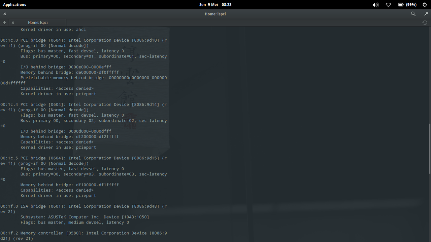
Task: Close the Home: lspci tab
Action: [x=13, y=23]
